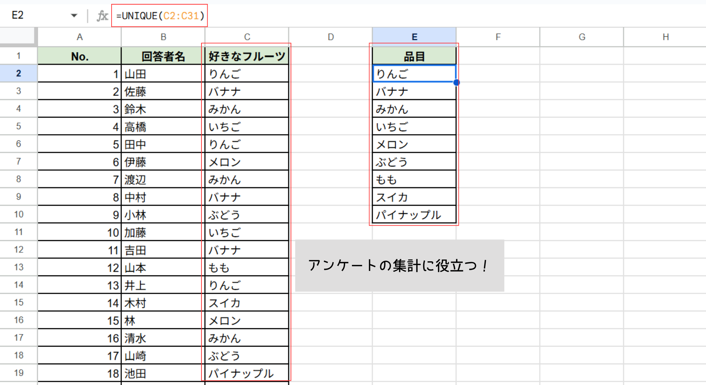Open the Name box dropdown arrow
706x385 pixels.
click(74, 15)
